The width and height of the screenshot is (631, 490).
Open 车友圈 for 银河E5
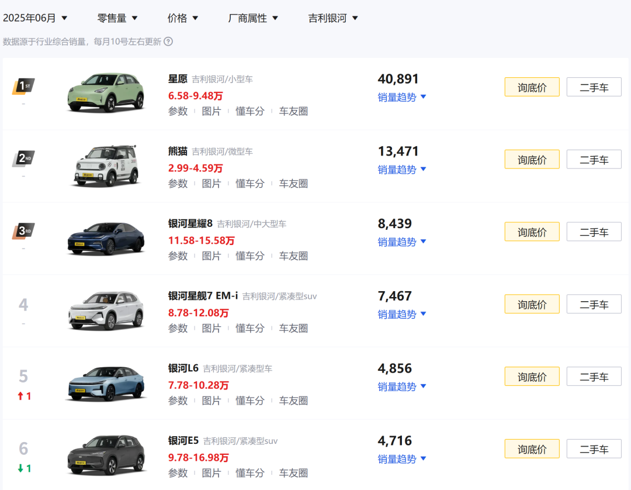click(293, 473)
